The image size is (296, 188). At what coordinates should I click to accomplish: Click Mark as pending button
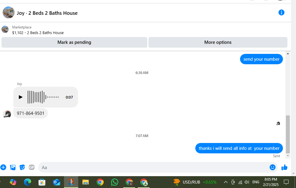74,42
